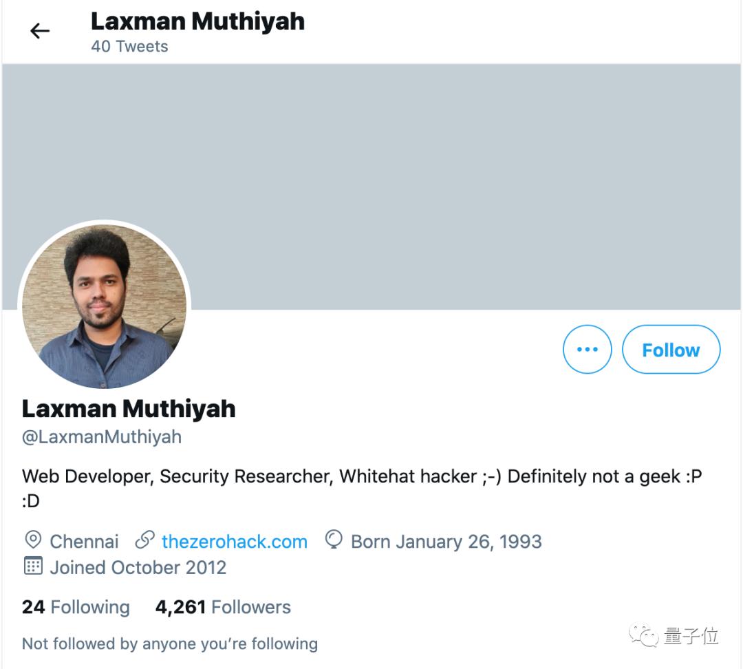The image size is (743, 669).
Task: Open the thezerohack.com website link
Action: tap(234, 541)
